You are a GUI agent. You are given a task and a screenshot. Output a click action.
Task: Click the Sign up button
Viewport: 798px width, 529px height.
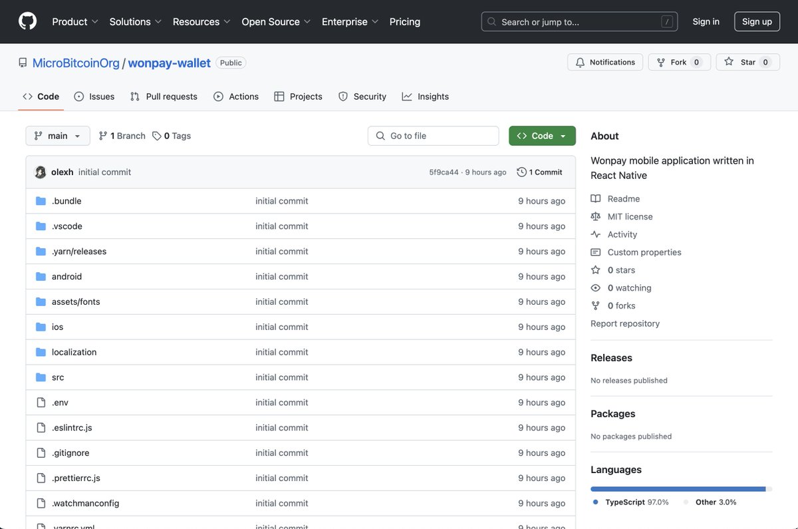[x=757, y=21]
